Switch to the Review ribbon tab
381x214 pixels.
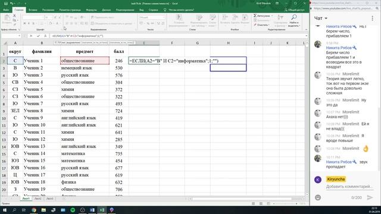(x=125, y=10)
